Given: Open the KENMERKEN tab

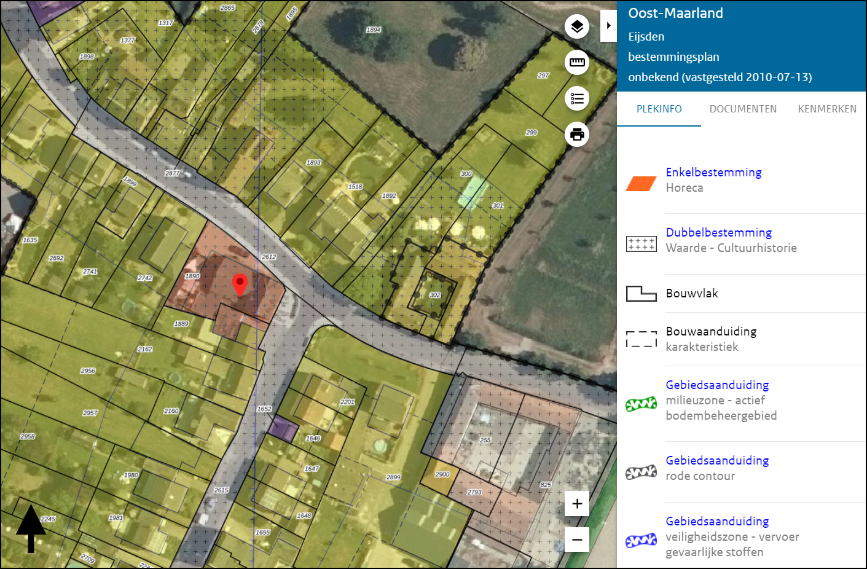Looking at the screenshot, I should click(x=827, y=109).
